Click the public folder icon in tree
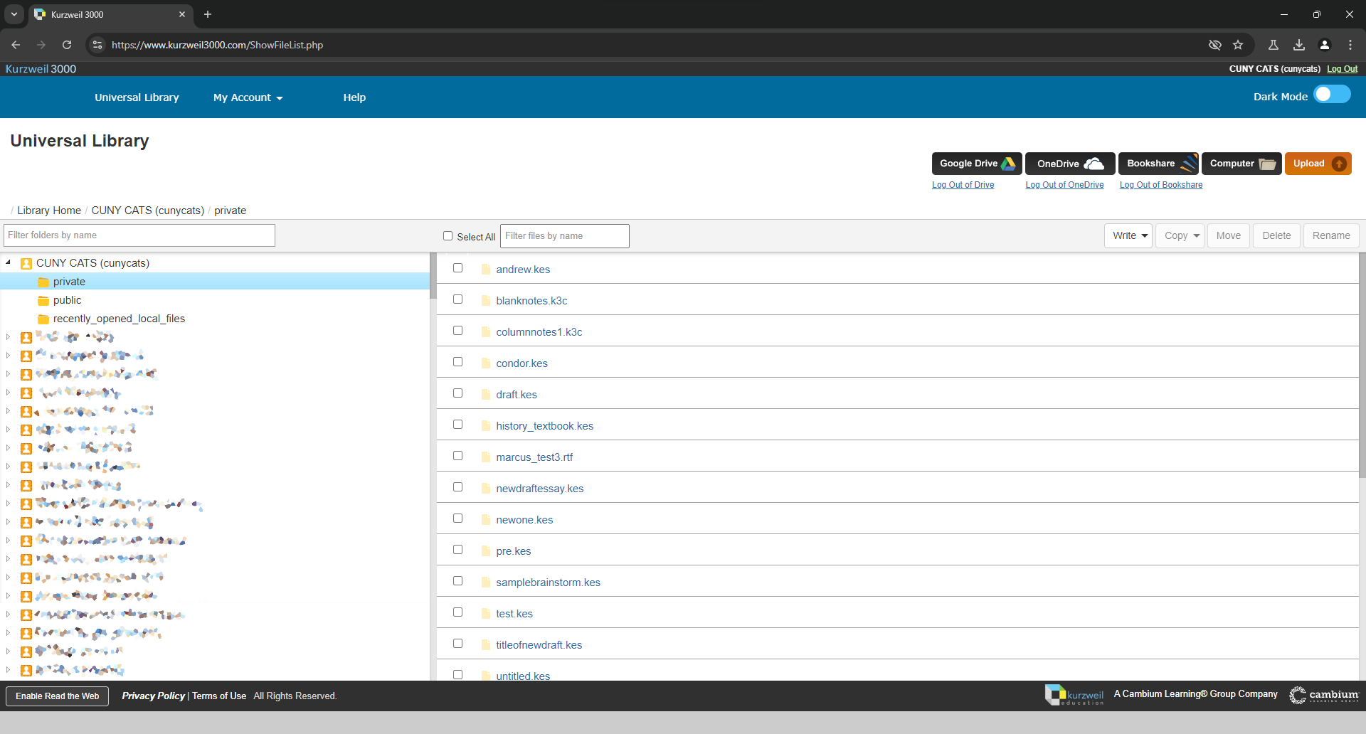This screenshot has width=1366, height=734. click(43, 301)
